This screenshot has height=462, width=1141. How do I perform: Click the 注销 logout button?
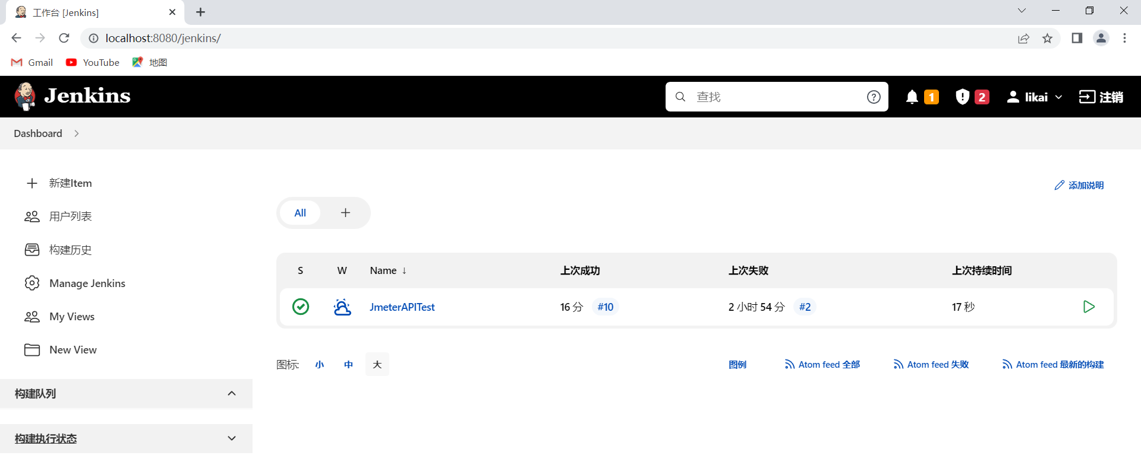click(x=1101, y=97)
